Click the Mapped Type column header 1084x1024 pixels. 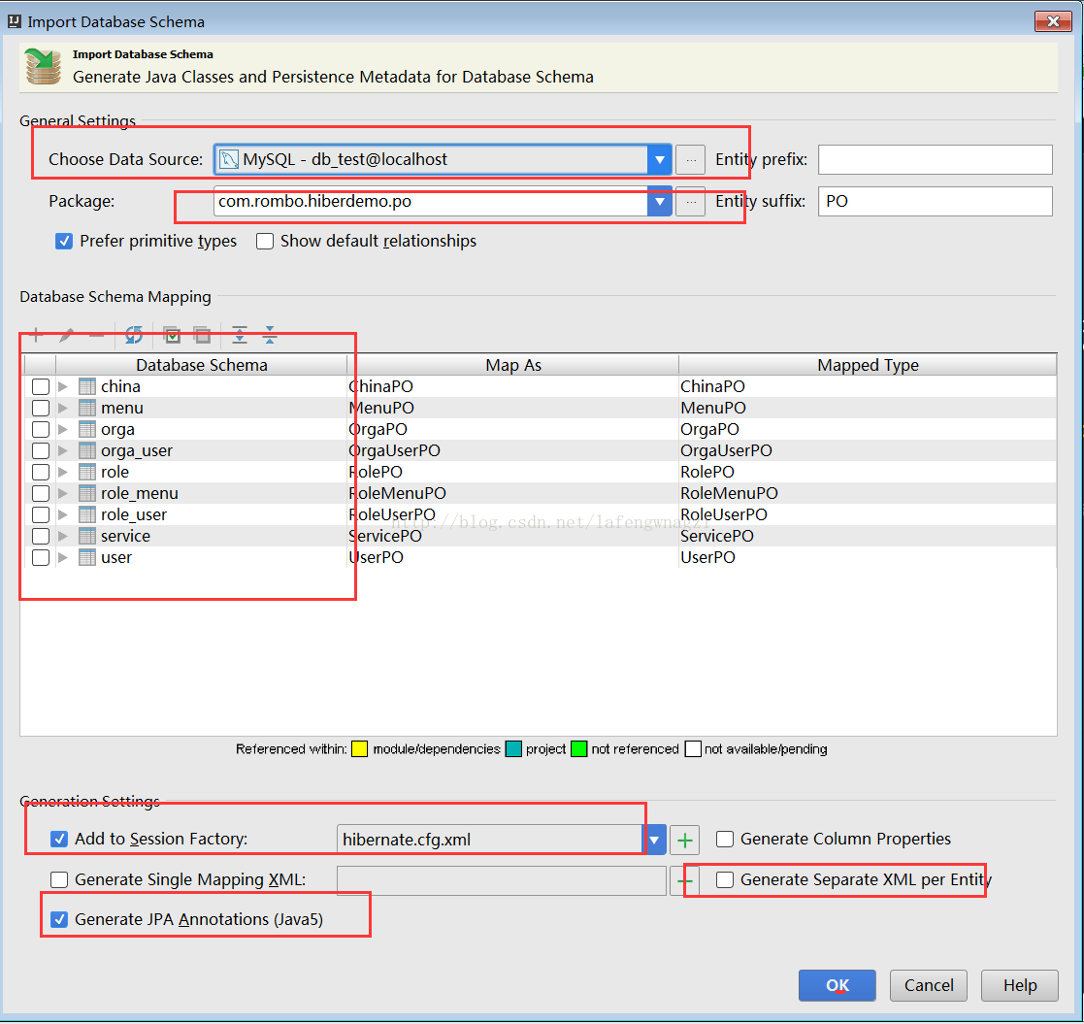[x=868, y=365]
